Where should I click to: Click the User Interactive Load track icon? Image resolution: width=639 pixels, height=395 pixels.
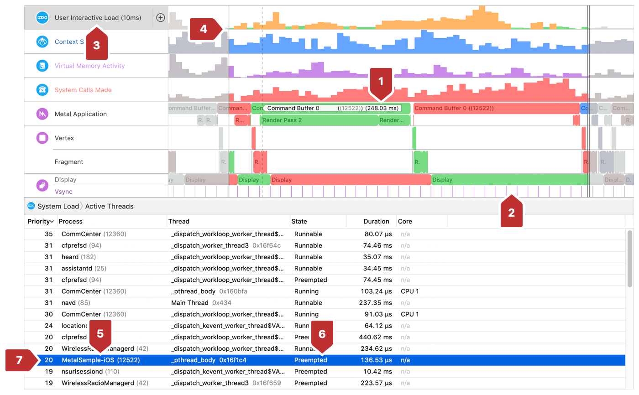pos(42,18)
